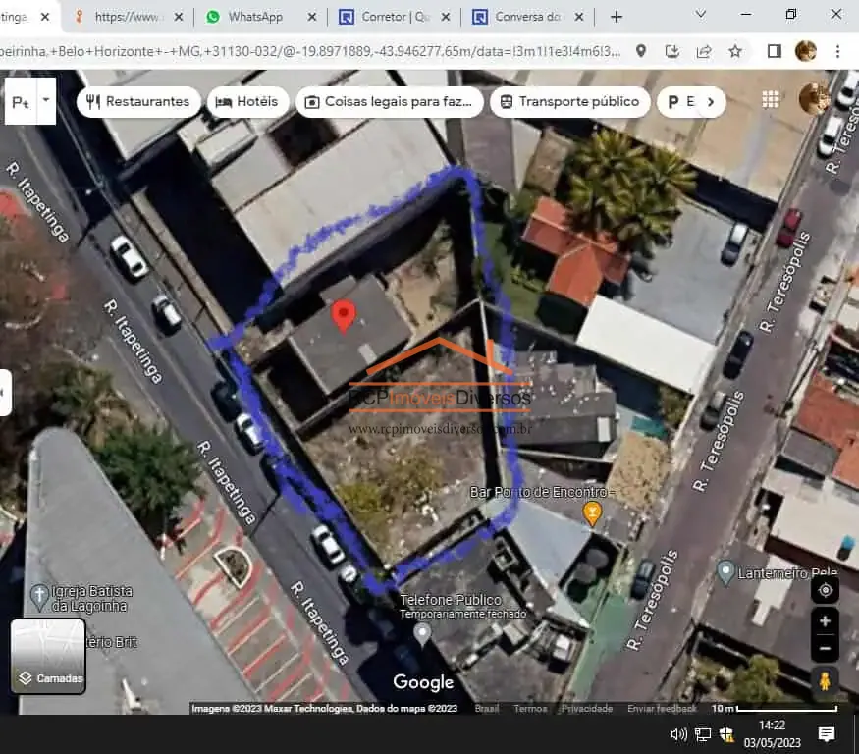This screenshot has width=859, height=754.
Task: Open the browser side panel icon
Action: point(775,51)
